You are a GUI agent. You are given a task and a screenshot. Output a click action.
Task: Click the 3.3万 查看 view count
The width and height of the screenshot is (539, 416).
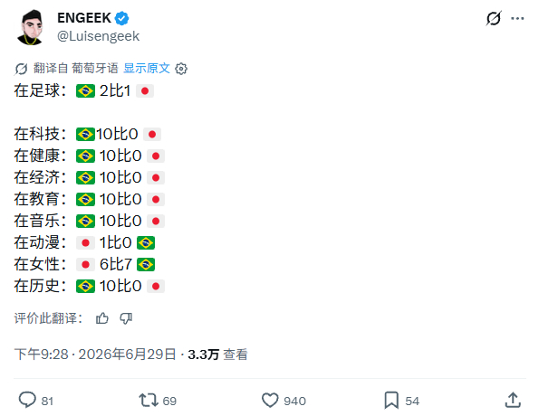click(217, 355)
